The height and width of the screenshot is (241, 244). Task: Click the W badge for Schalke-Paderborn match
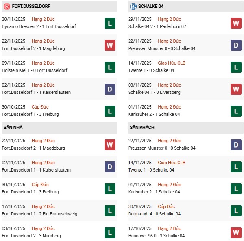coord(236,23)
